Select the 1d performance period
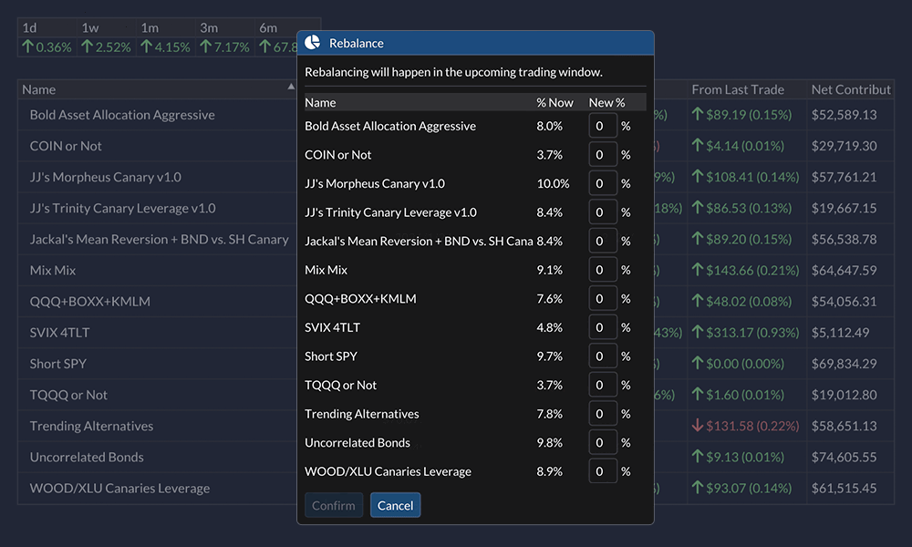Screen dimensions: 912x547 (x=30, y=27)
